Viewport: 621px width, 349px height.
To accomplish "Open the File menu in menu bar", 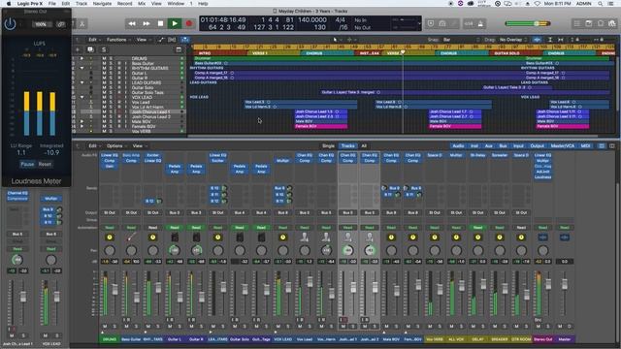I will pyautogui.click(x=51, y=4).
